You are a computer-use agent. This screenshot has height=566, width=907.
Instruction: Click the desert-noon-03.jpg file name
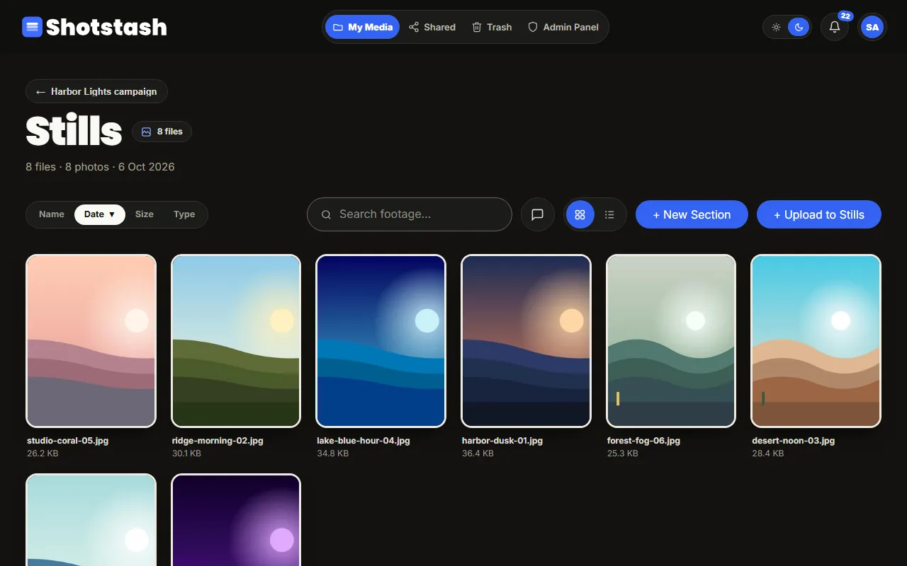794,440
